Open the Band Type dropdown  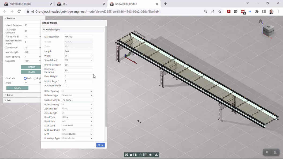tap(77, 117)
